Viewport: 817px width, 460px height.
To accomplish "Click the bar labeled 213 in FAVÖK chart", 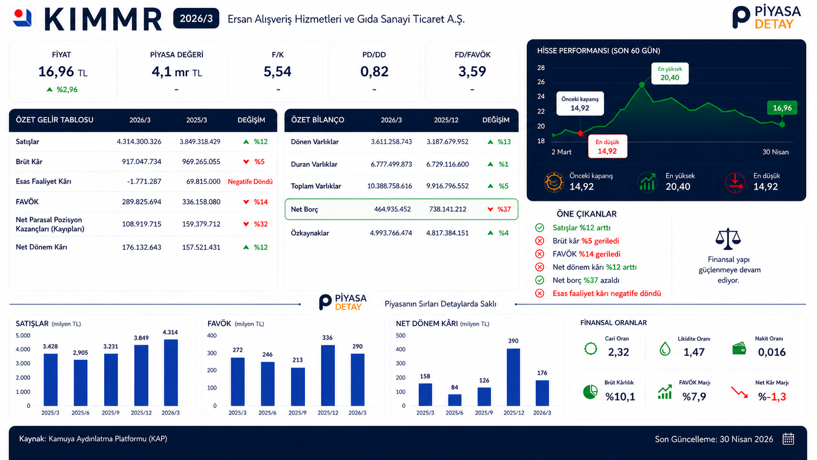I will (x=298, y=387).
